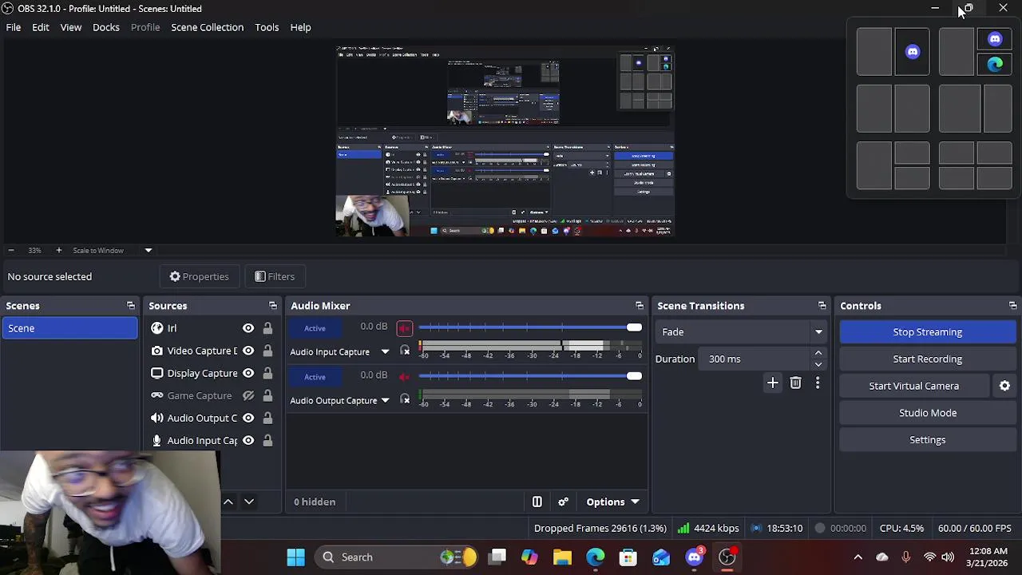1022x575 pixels.
Task: Move selected source up
Action: click(228, 502)
